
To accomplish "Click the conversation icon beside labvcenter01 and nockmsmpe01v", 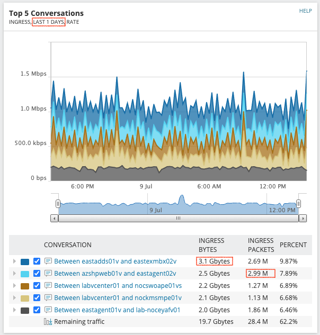I will tap(48, 297).
